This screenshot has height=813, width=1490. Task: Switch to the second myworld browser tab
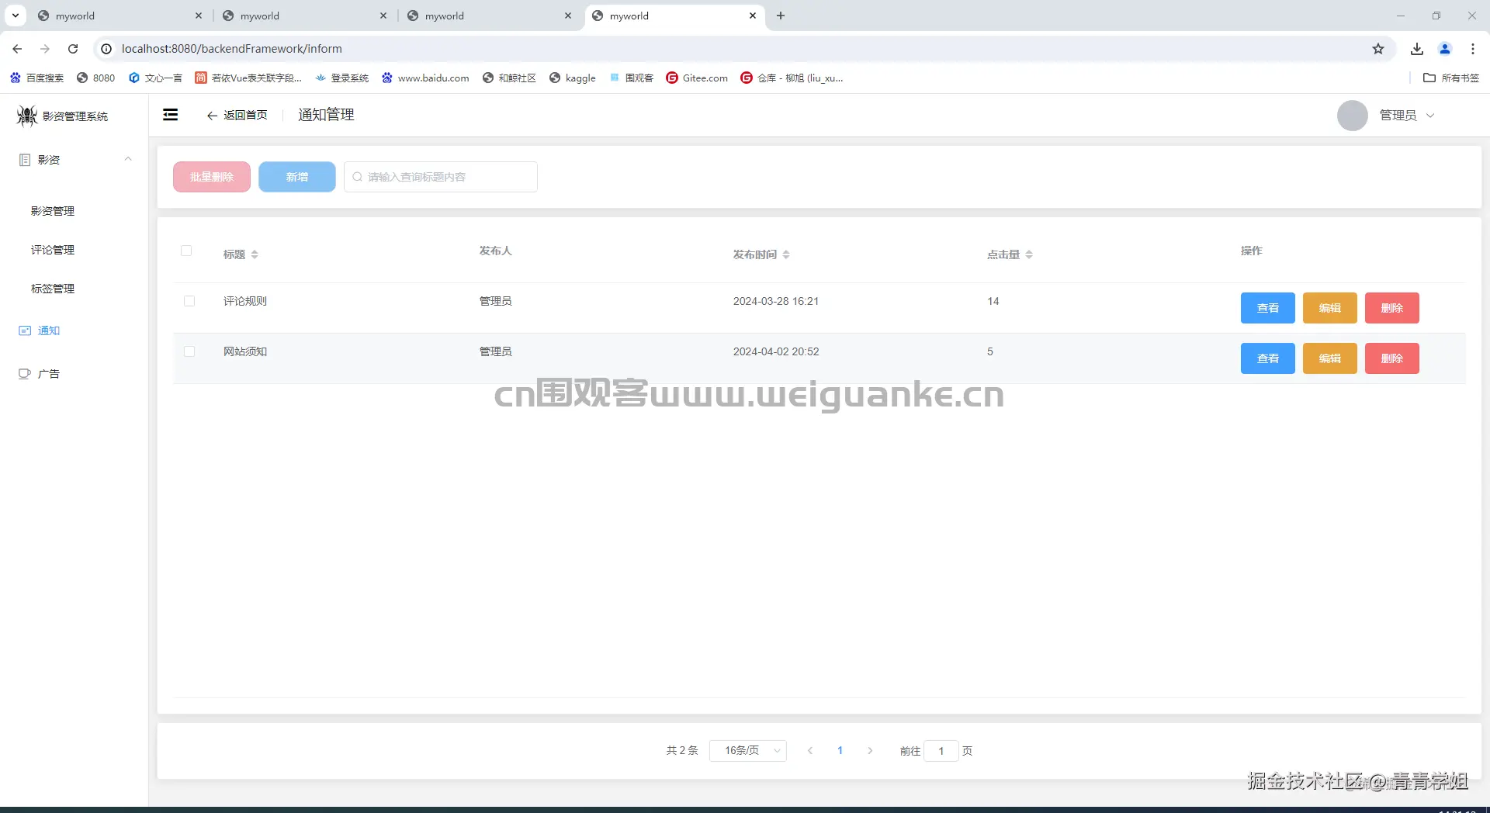tap(260, 16)
